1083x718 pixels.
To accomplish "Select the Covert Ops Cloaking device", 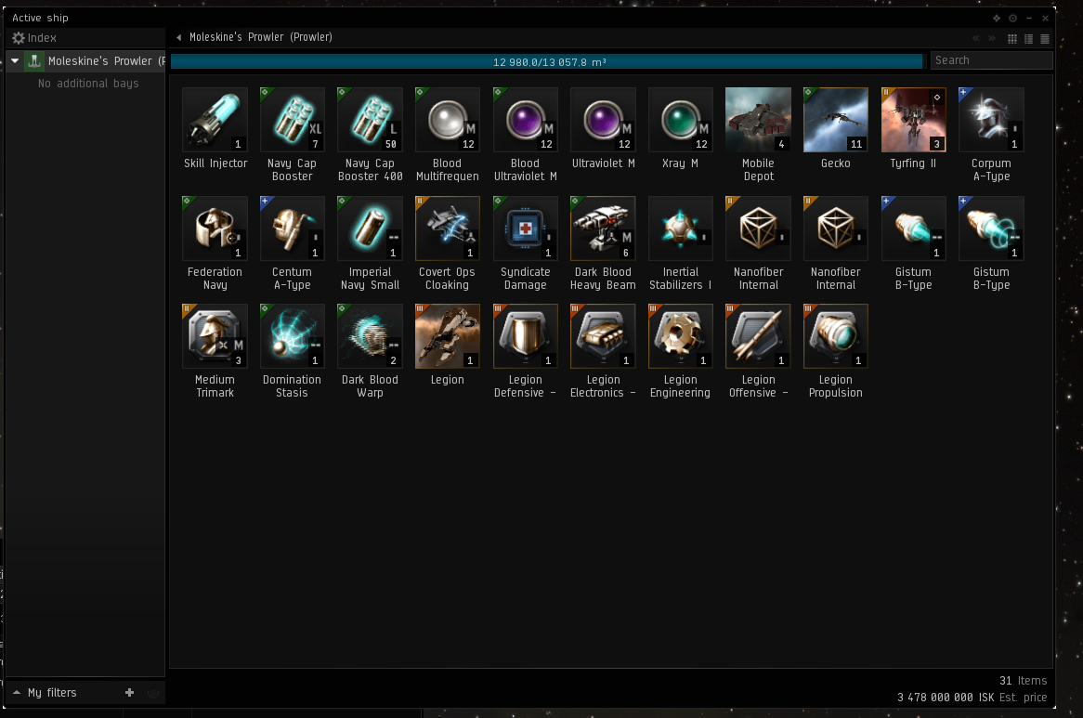I will (x=447, y=228).
